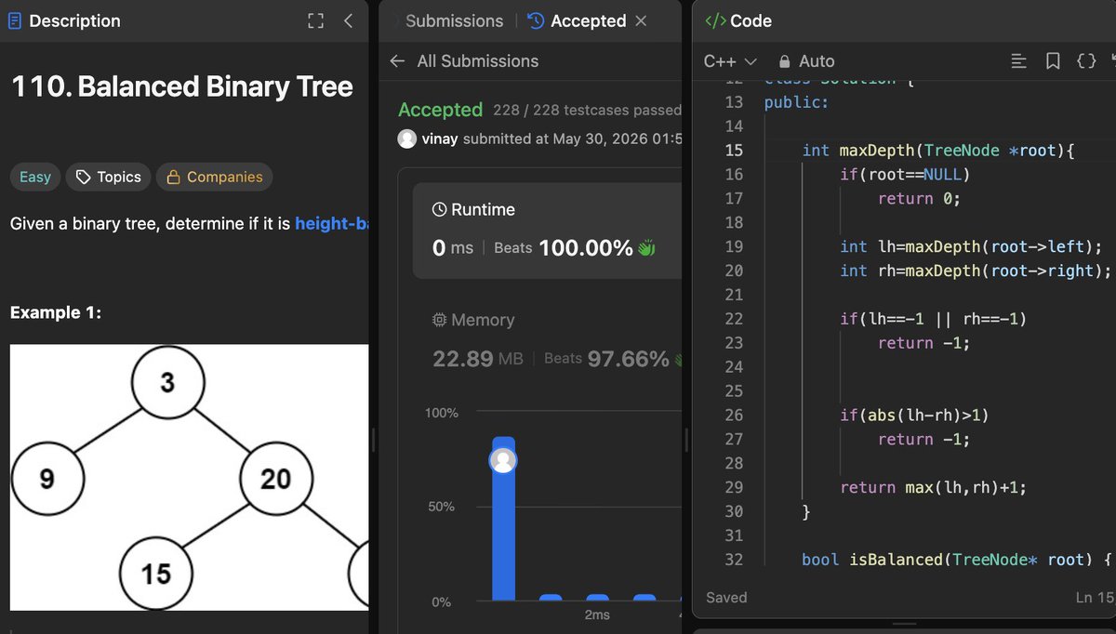The height and width of the screenshot is (634, 1116).
Task: Open the Description tab
Action: pyautogui.click(x=64, y=20)
